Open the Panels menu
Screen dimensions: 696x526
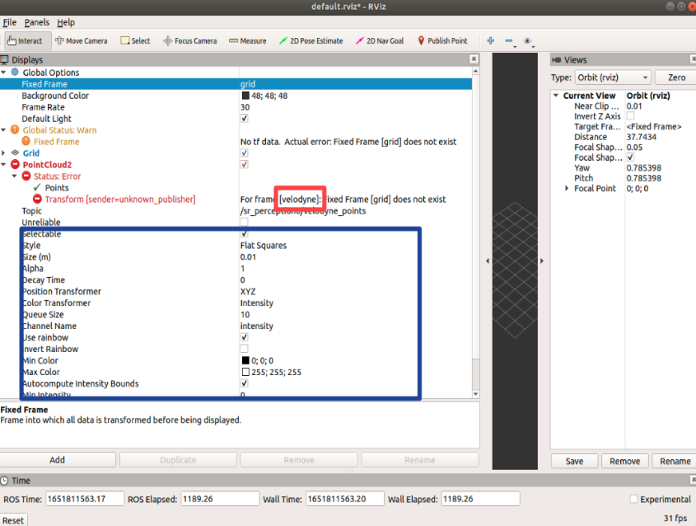click(36, 22)
